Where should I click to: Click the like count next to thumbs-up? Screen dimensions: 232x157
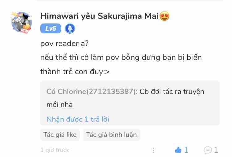pyautogui.click(x=186, y=150)
